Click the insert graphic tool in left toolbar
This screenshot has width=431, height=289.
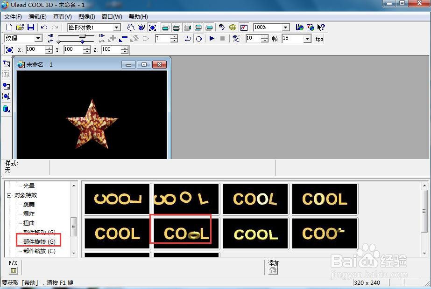pos(7,86)
